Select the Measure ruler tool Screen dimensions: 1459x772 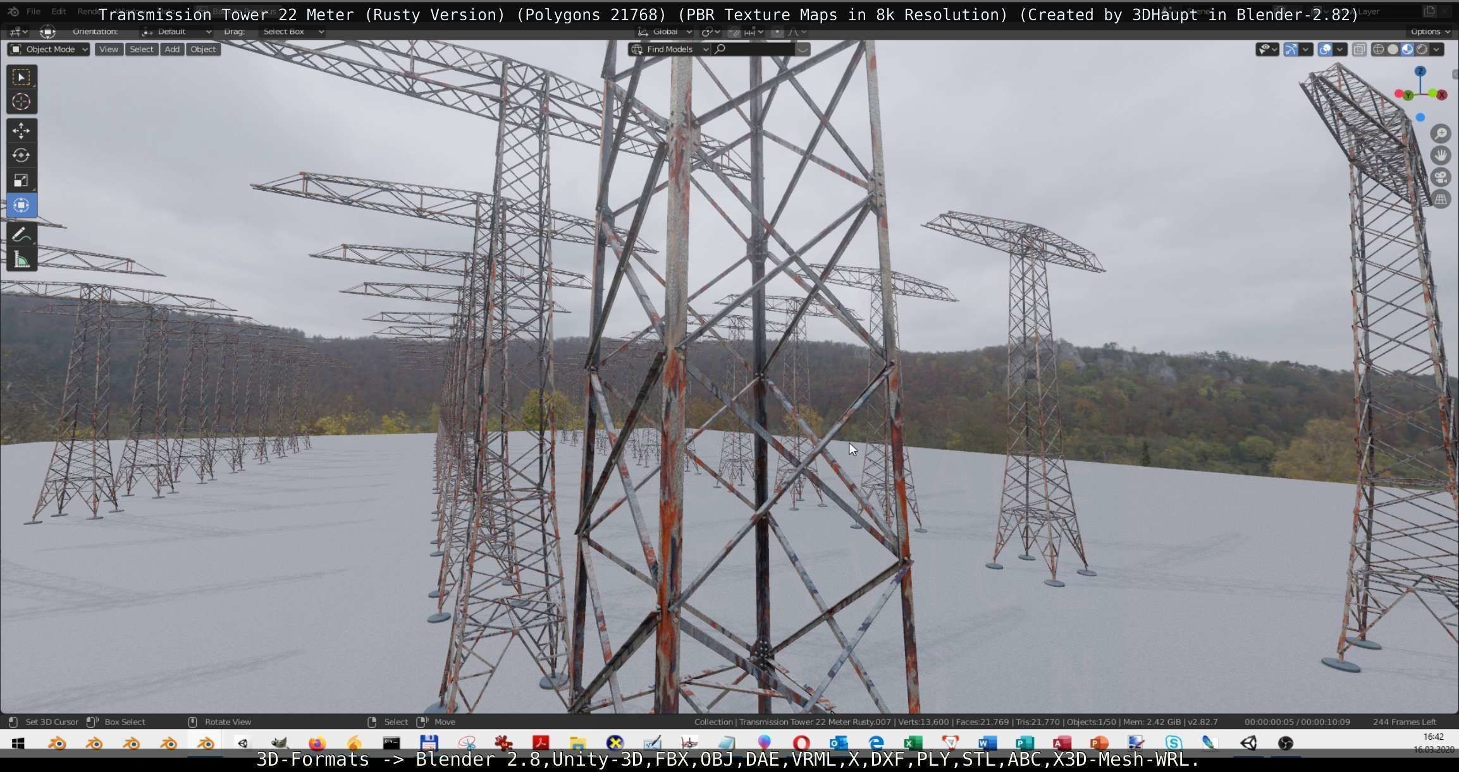21,259
